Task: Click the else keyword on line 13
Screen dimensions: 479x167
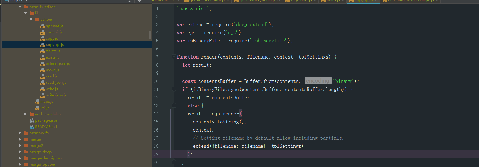Action: coord(193,106)
